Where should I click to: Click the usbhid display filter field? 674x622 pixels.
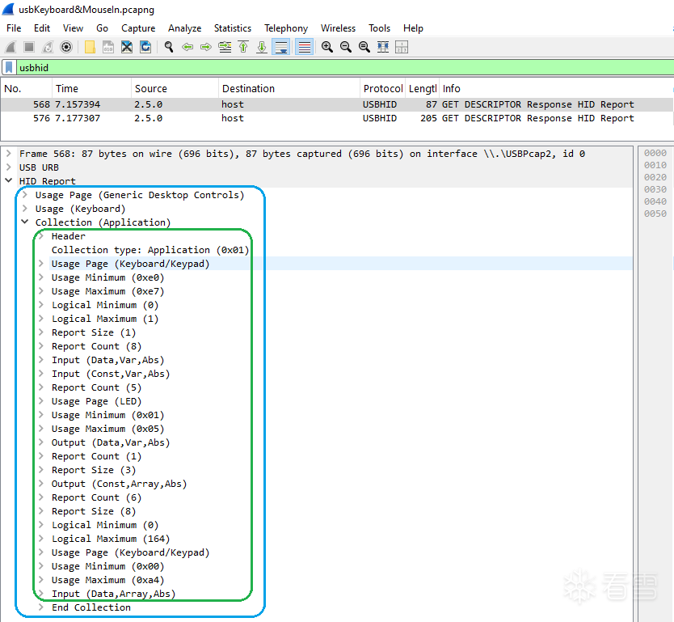click(x=323, y=68)
